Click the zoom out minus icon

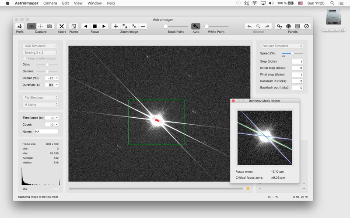pos(143,27)
